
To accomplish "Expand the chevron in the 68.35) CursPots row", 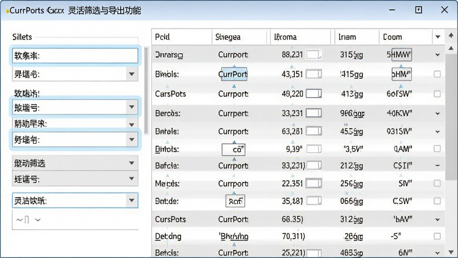I will pos(437,219).
